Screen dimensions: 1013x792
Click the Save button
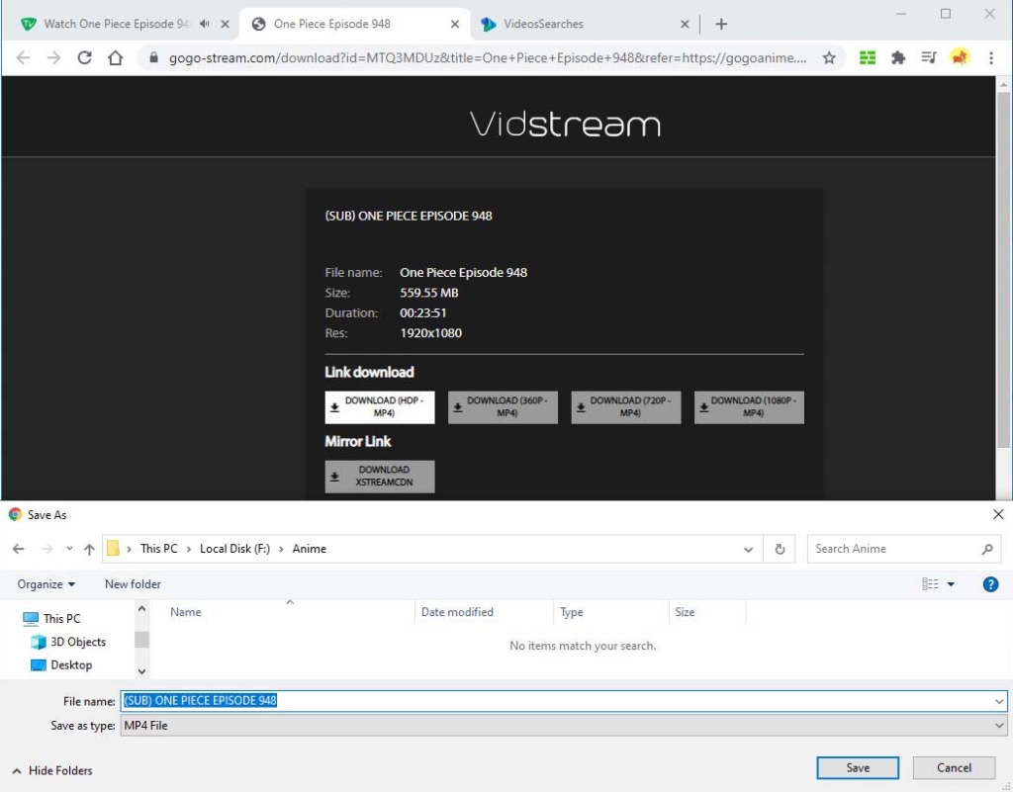pos(858,767)
